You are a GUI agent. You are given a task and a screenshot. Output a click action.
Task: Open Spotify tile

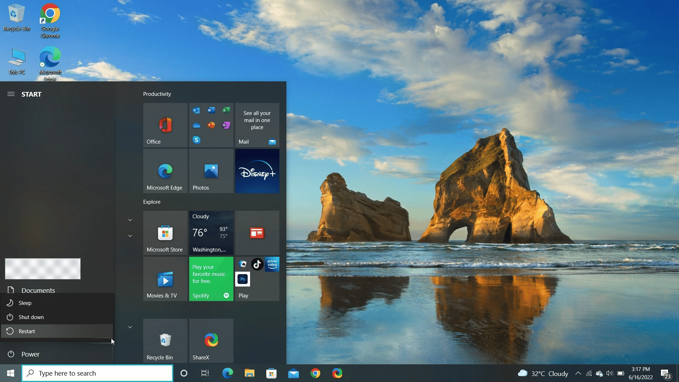(211, 278)
